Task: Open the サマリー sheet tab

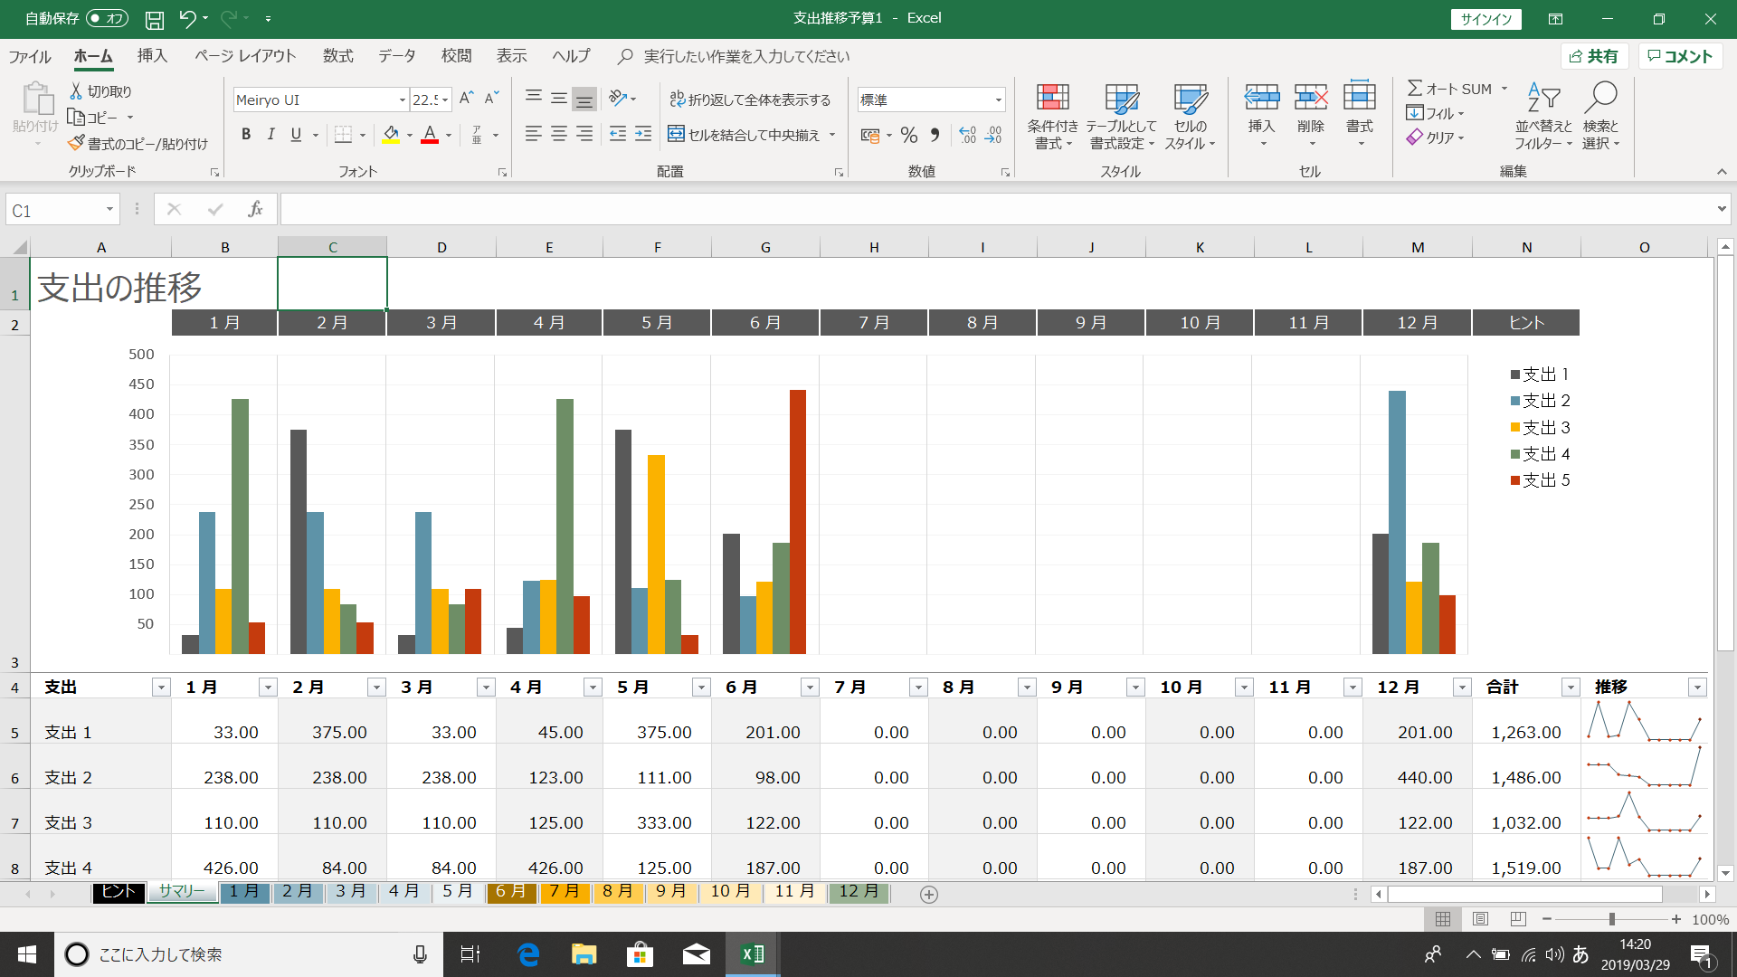Action: 181,891
